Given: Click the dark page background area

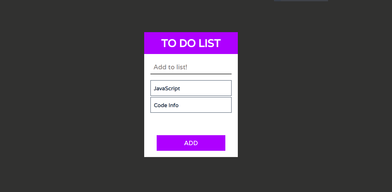Looking at the screenshot, I should point(62,94).
